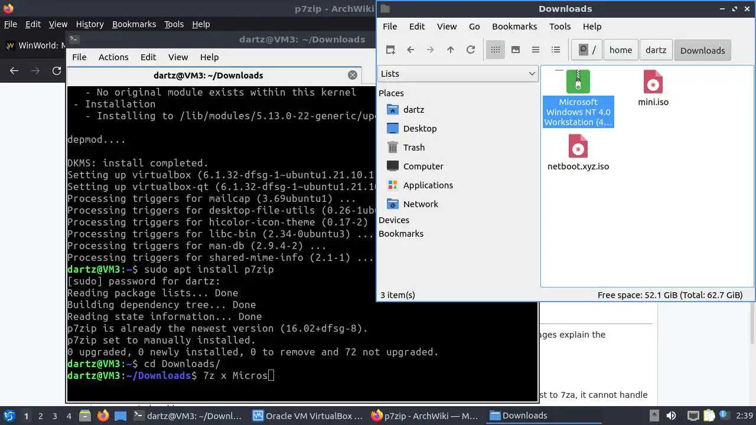
Task: Open file manager Tools menu
Action: (x=560, y=27)
